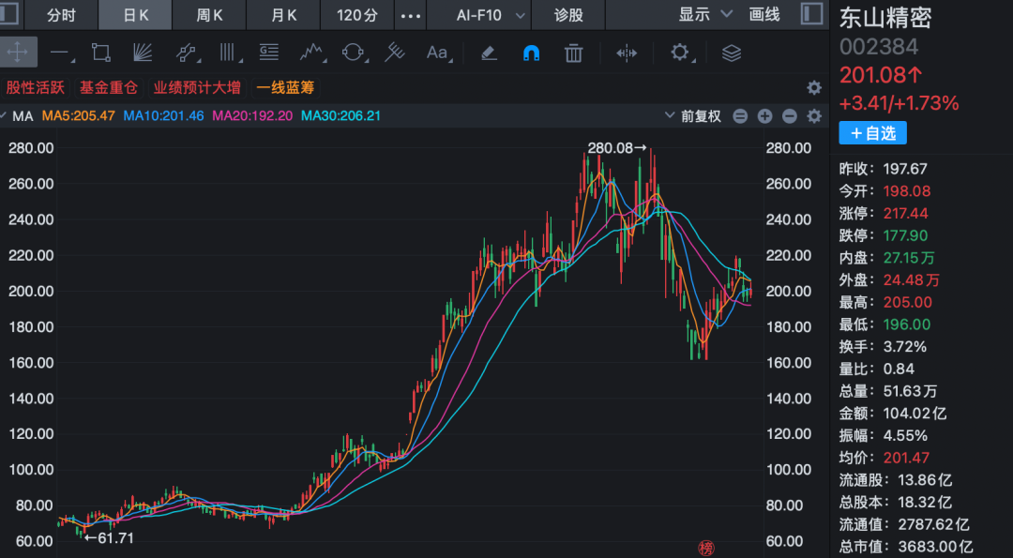Click the move crosshair cursor tool
The image size is (1013, 558).
(18, 53)
